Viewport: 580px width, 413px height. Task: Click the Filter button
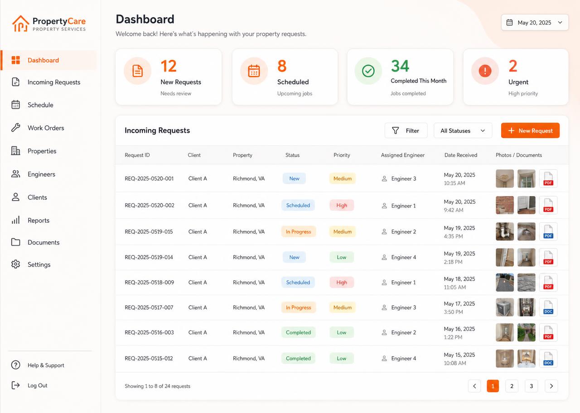coord(406,130)
